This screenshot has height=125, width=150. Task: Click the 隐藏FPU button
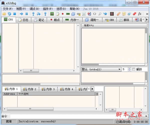pyautogui.click(x=114, y=26)
